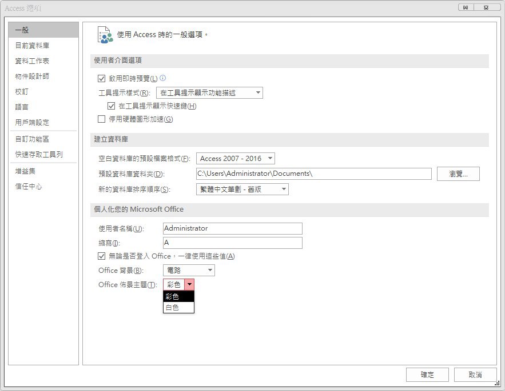The height and width of the screenshot is (391, 505).
Task: Open 自訂功能區 category
Action: pos(43,139)
